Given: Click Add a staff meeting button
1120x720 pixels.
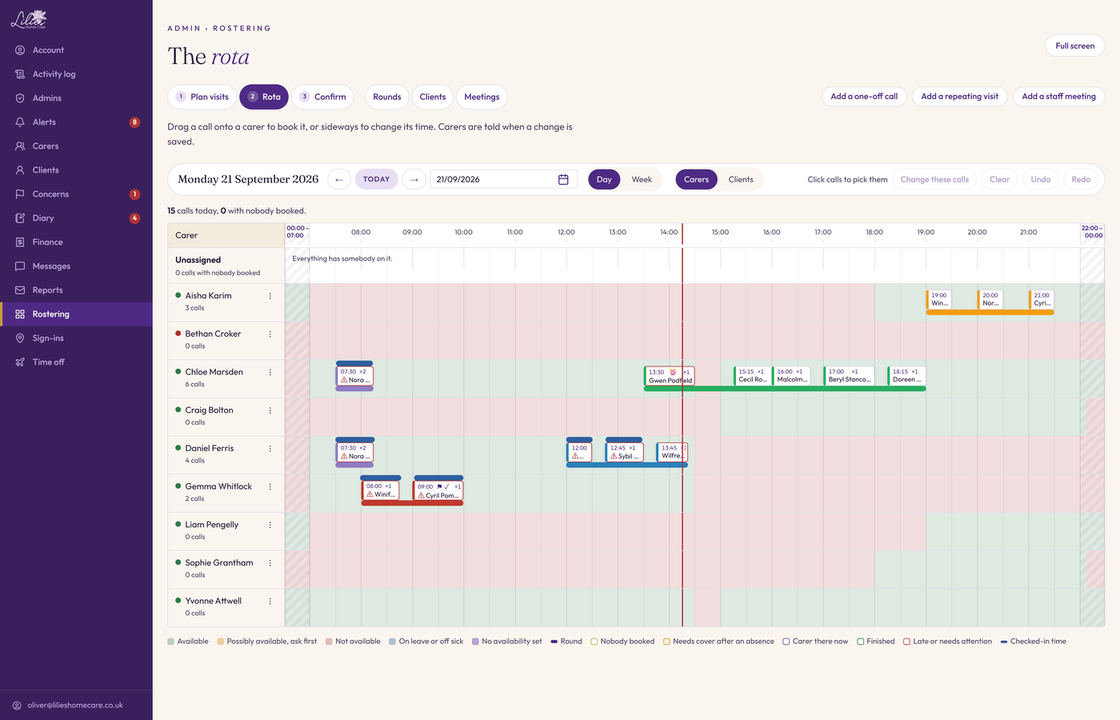Looking at the screenshot, I should (1058, 96).
